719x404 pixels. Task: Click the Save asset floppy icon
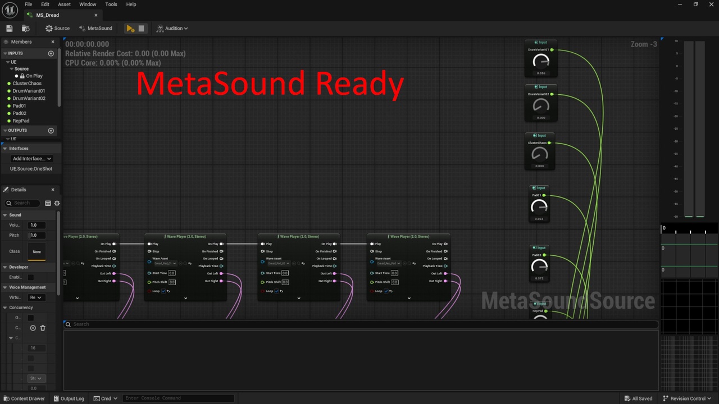(9, 28)
